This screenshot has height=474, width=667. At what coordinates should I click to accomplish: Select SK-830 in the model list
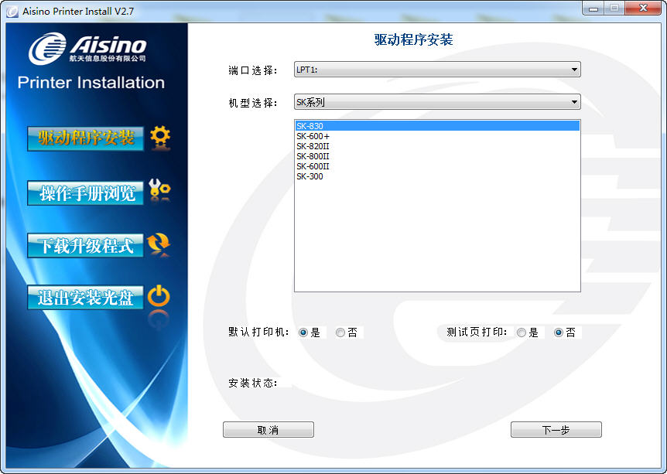click(x=437, y=126)
